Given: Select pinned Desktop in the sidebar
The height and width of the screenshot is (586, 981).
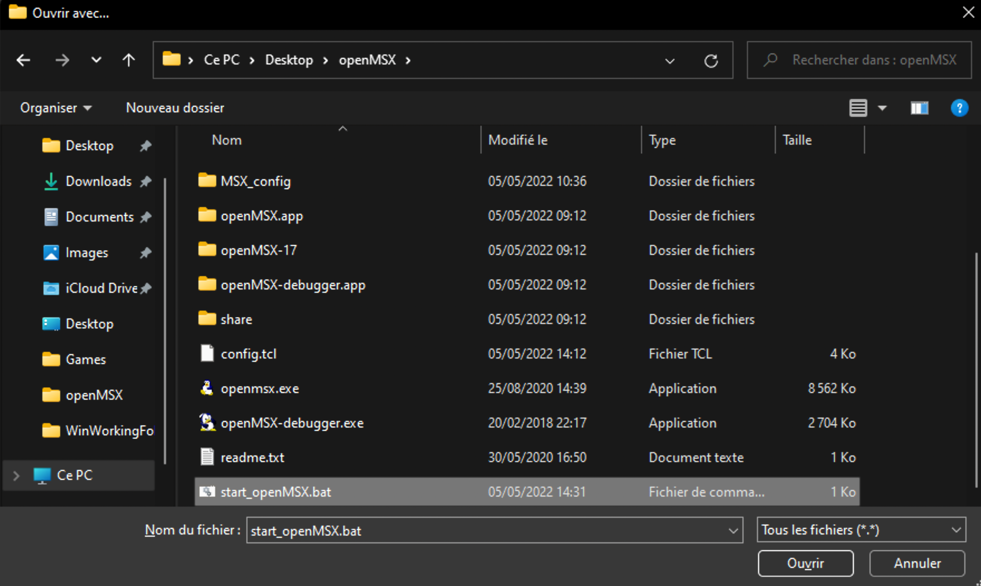Looking at the screenshot, I should (90, 146).
